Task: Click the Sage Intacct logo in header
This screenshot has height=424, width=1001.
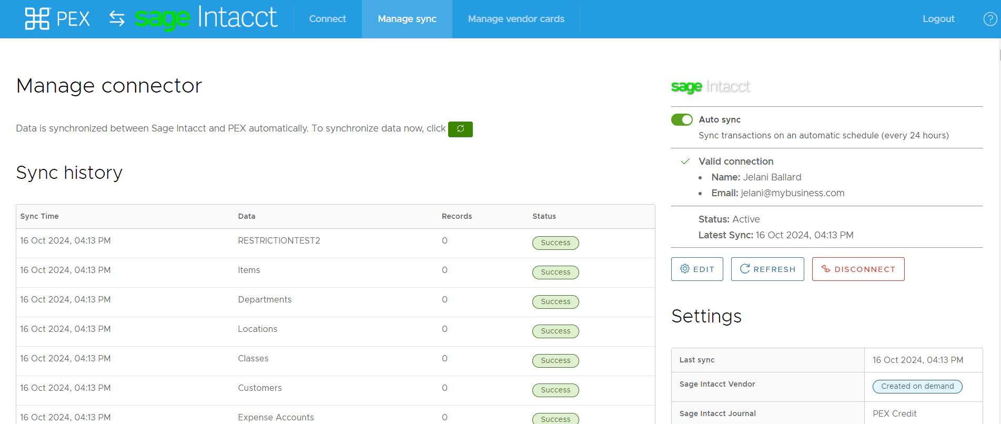Action: click(x=206, y=18)
